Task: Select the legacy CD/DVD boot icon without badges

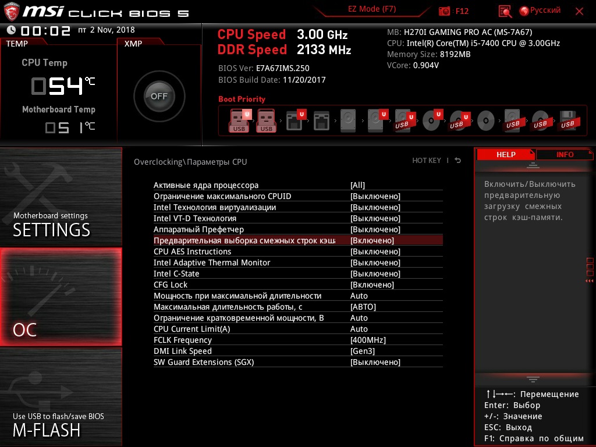Action: (x=486, y=121)
